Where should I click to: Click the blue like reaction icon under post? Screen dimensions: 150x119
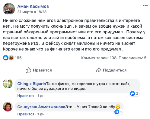click(x=6, y=58)
